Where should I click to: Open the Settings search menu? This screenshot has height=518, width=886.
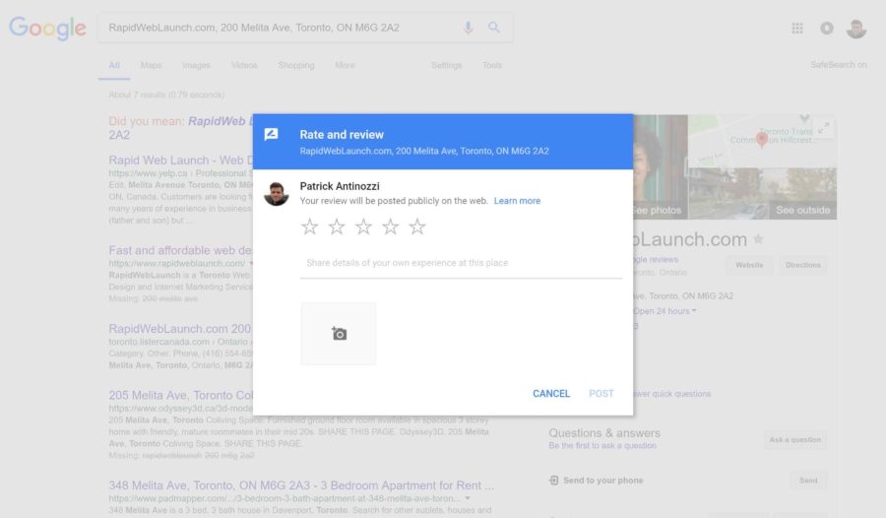pyautogui.click(x=446, y=66)
